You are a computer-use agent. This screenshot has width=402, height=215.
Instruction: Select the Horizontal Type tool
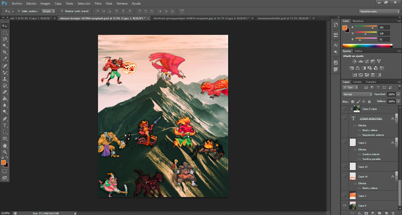click(5, 125)
